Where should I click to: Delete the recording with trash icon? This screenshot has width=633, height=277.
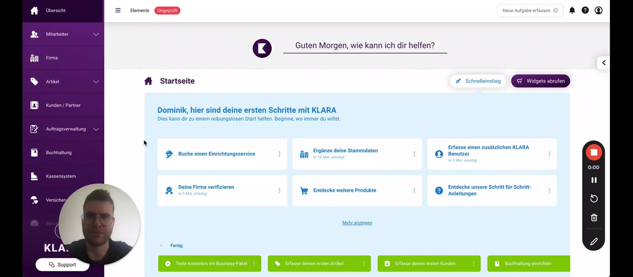pyautogui.click(x=594, y=218)
